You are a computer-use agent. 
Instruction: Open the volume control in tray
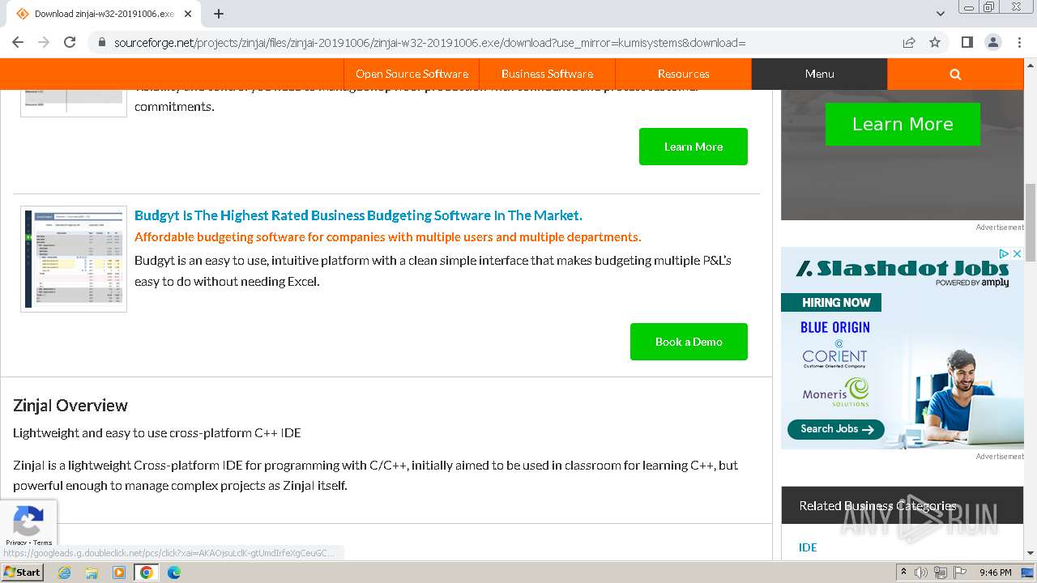pyautogui.click(x=921, y=572)
